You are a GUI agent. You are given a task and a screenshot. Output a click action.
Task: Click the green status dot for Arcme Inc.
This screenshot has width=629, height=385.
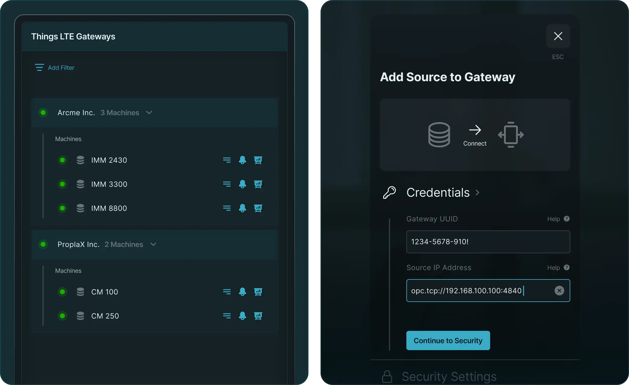point(43,112)
